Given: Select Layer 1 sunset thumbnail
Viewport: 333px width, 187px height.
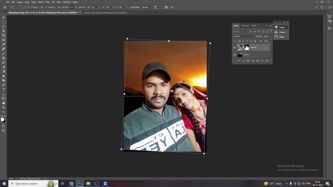Looking at the screenshot, I should click(240, 55).
